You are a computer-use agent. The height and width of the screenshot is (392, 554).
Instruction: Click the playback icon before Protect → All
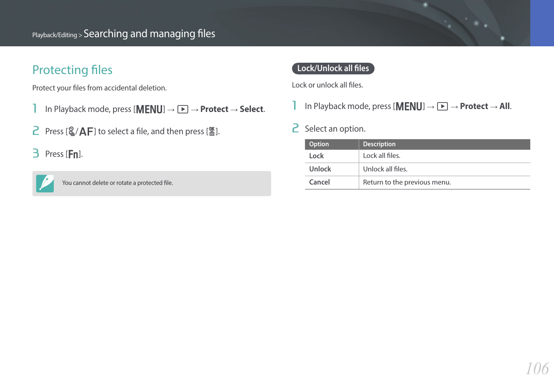[442, 106]
